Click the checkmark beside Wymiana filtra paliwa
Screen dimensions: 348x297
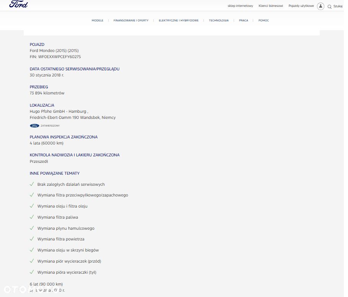click(32, 217)
